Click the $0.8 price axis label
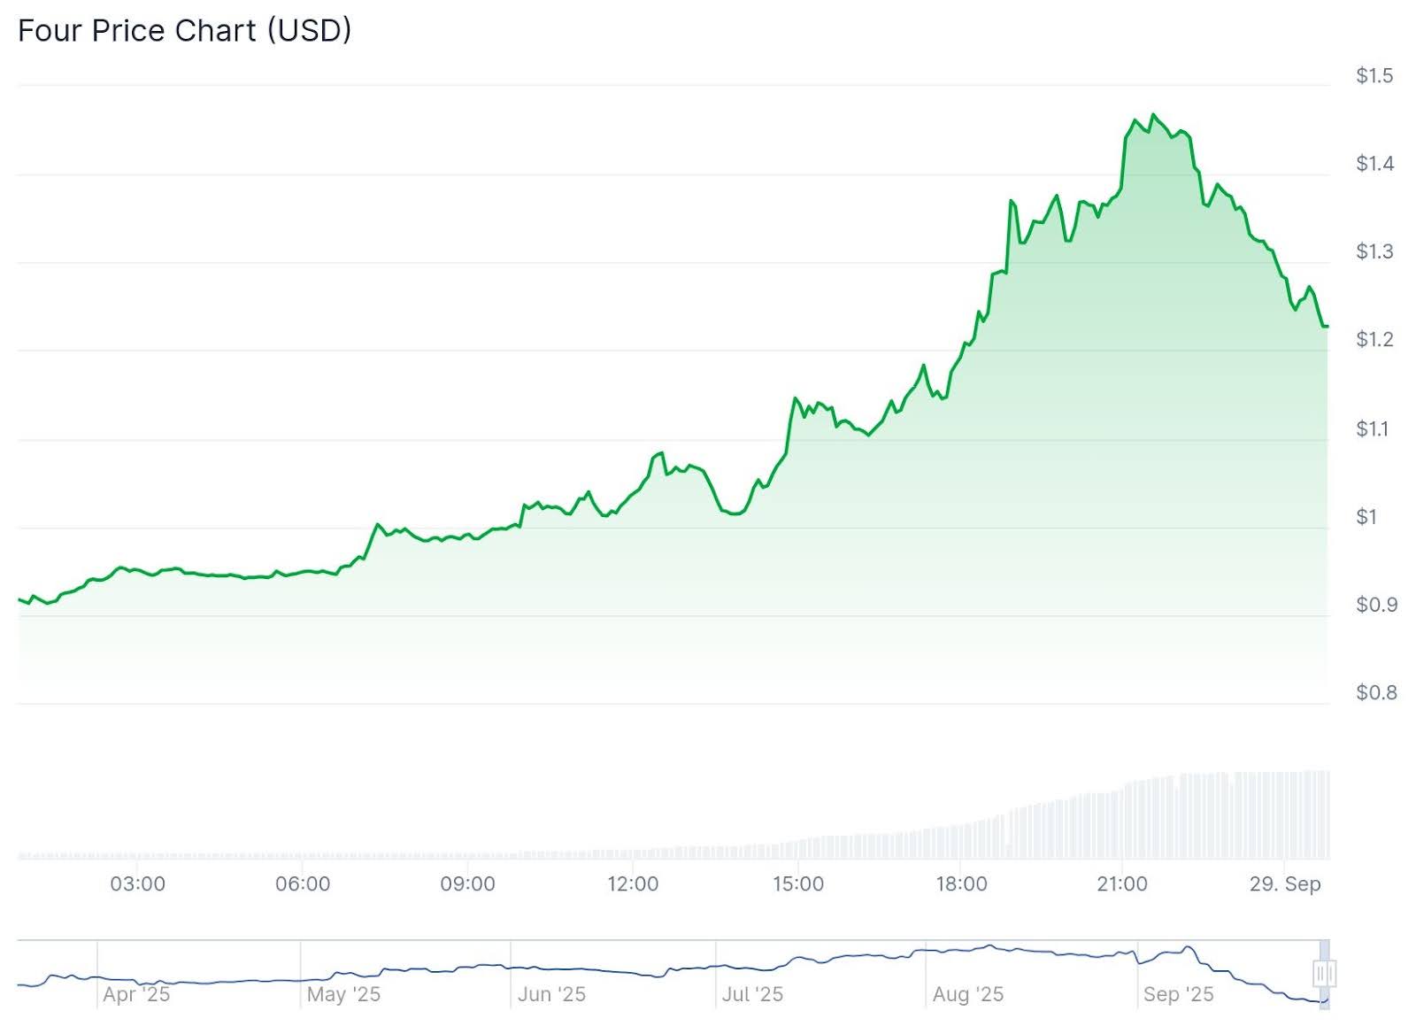The width and height of the screenshot is (1416, 1034). click(x=1376, y=692)
